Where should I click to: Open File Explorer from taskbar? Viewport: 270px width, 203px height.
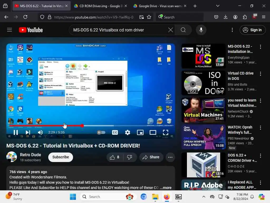[155, 197]
